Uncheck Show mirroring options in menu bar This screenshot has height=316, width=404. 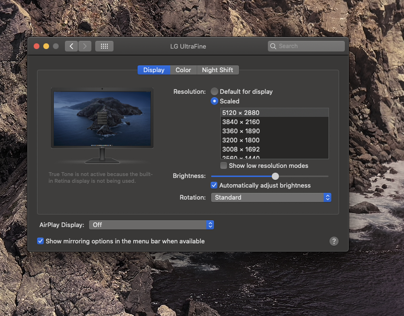[40, 241]
